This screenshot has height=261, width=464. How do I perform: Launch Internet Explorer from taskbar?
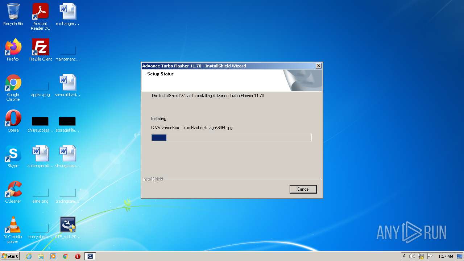click(29, 256)
